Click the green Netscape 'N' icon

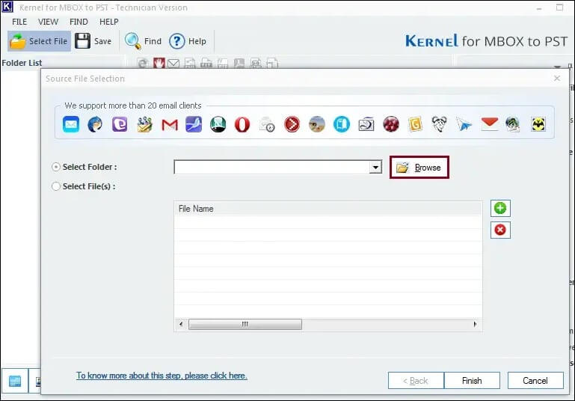click(x=218, y=124)
